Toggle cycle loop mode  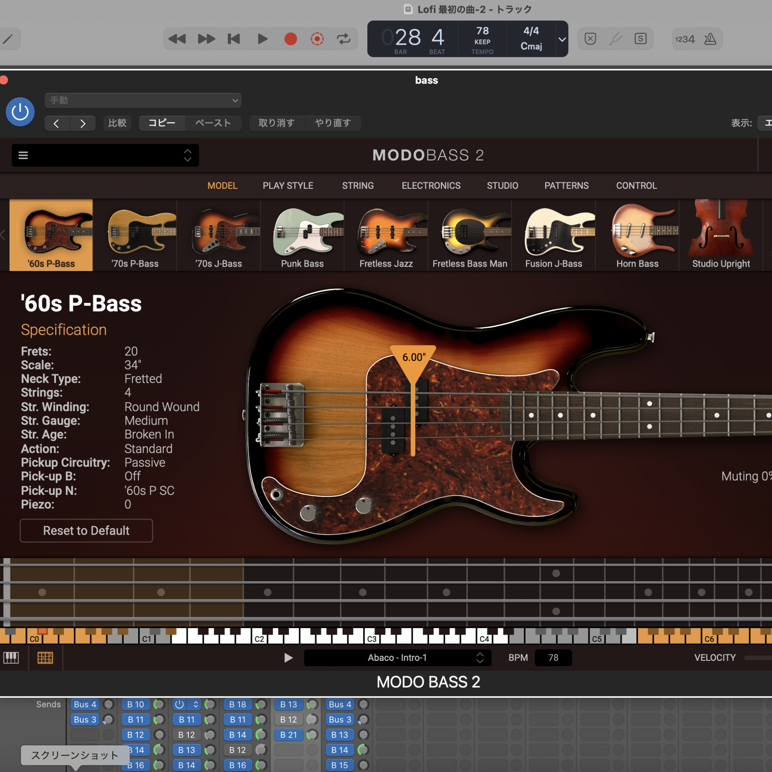tap(344, 39)
